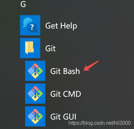
Task: Click the red arrow pointing at Git Bash
Action: tap(91, 65)
